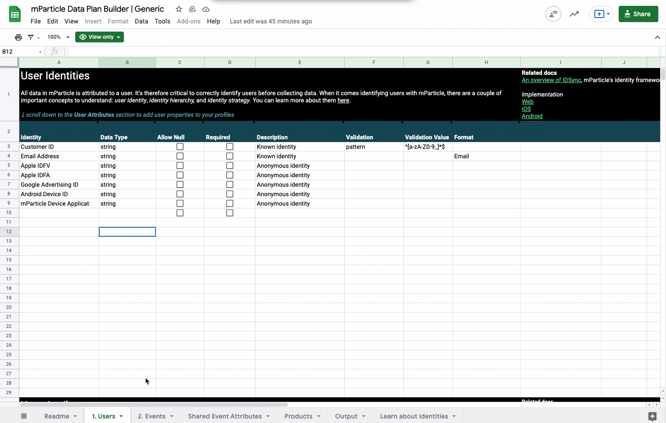666x423 pixels.
Task: Star the mParticle Data Plan Builder document
Action: [179, 9]
